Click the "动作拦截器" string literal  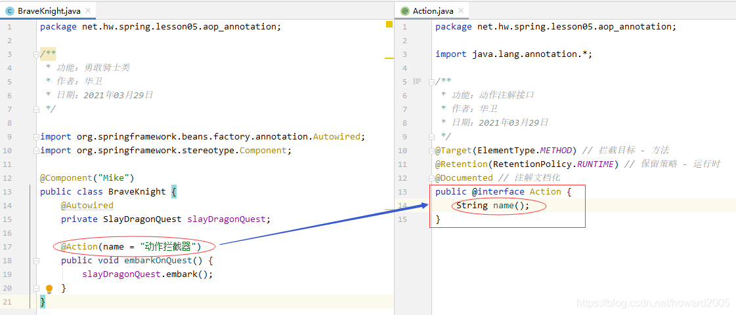168,247
